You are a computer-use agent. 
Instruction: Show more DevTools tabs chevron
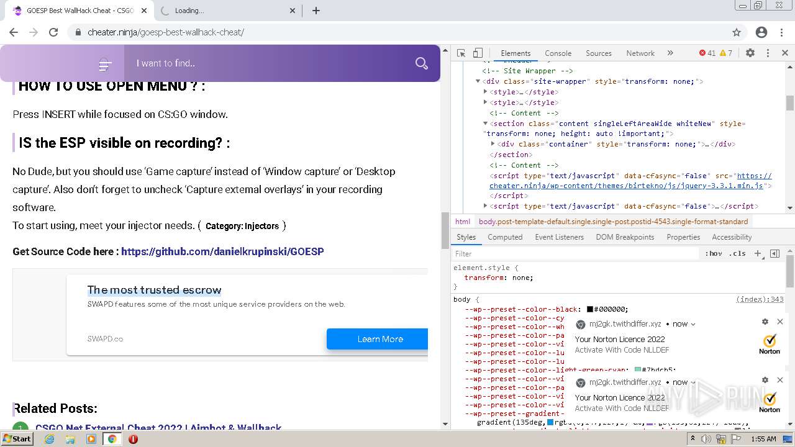[x=670, y=53]
